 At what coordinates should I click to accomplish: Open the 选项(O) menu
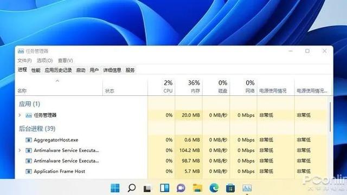click(44, 60)
